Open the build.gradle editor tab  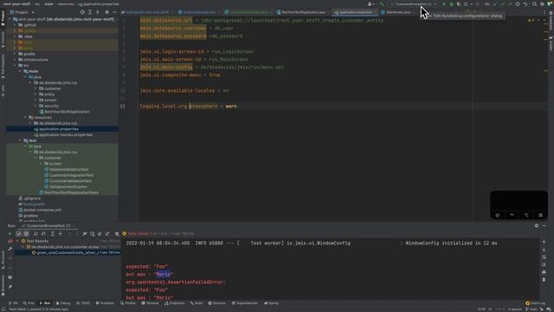coord(147,12)
